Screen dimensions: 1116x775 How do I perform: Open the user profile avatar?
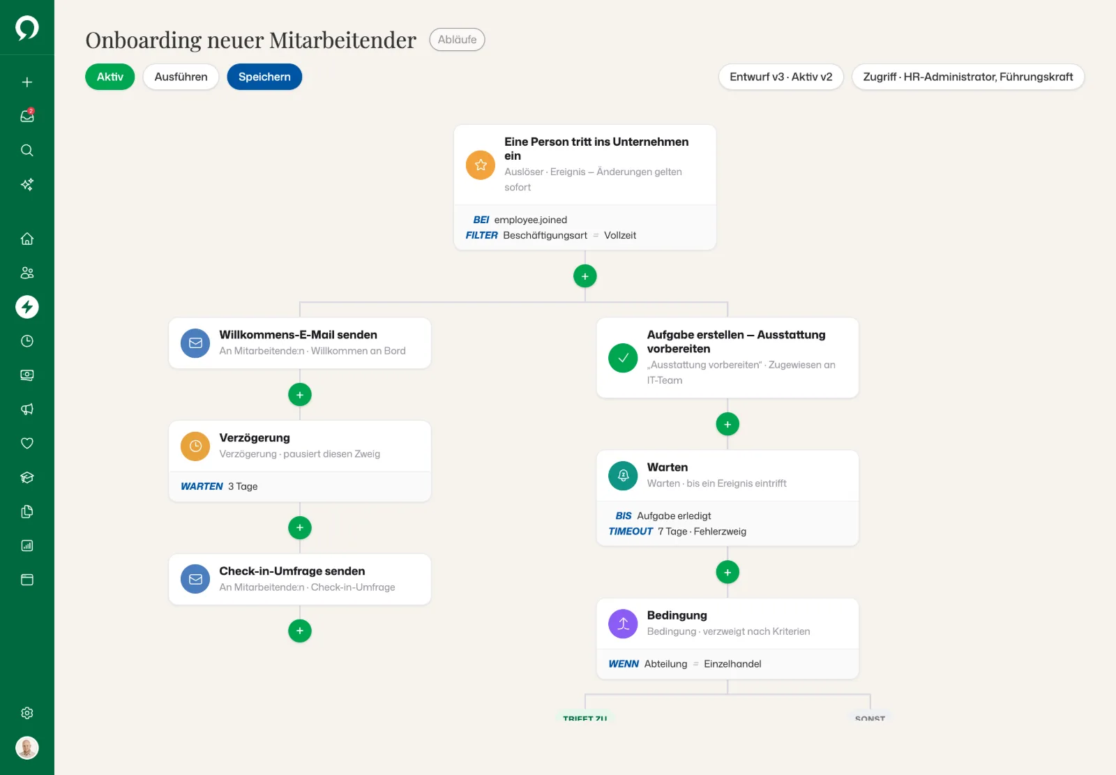point(27,748)
